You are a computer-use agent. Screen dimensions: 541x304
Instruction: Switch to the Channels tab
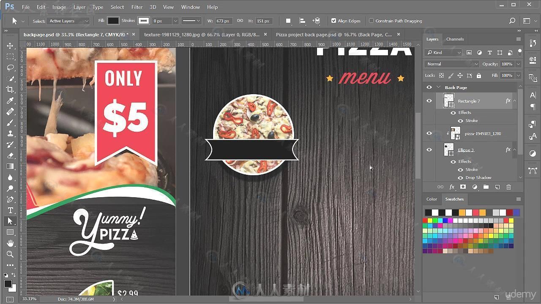455,39
